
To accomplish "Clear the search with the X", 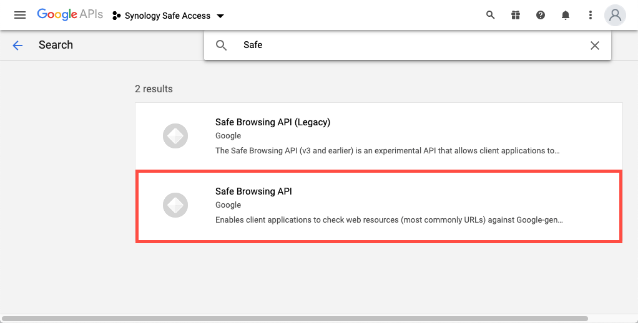I will coord(594,45).
